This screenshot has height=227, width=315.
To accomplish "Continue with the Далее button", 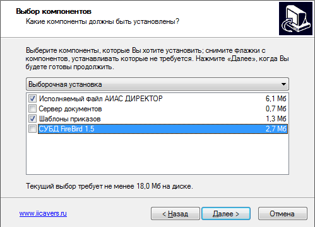I will coord(226,214).
